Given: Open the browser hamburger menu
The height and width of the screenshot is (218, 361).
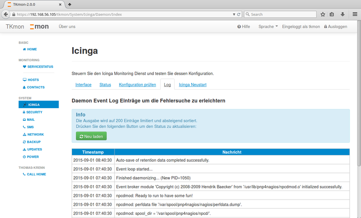Looking at the screenshot, I should [x=355, y=14].
